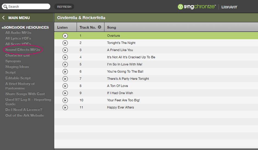The image size is (258, 150).
Task: Click the Song column header
Action: click(111, 27)
